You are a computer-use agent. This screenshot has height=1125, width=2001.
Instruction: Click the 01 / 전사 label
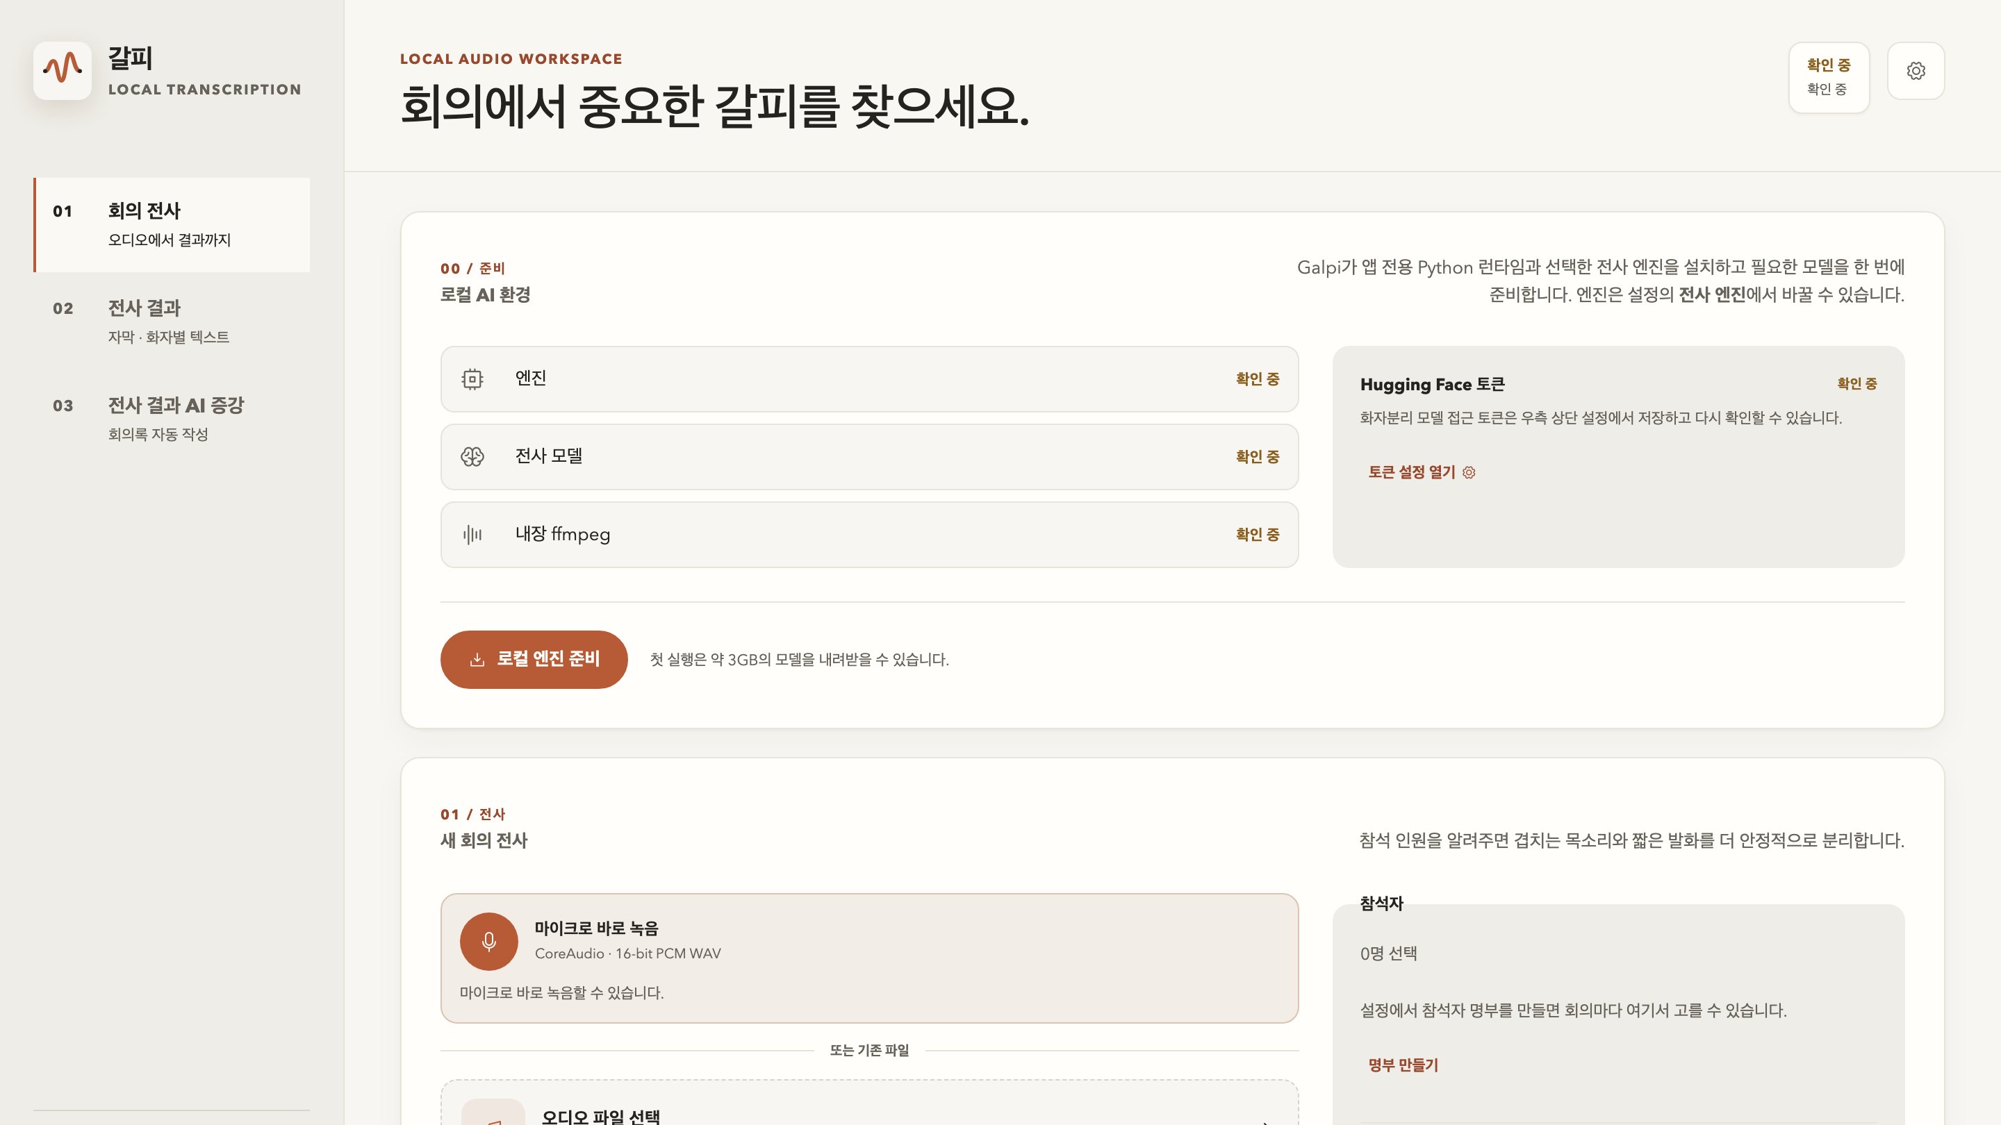tap(472, 815)
